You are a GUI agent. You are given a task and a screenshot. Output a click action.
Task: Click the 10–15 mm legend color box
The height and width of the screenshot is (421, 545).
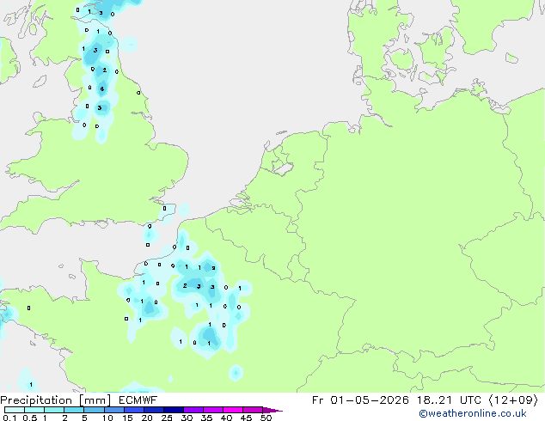[x=114, y=410]
